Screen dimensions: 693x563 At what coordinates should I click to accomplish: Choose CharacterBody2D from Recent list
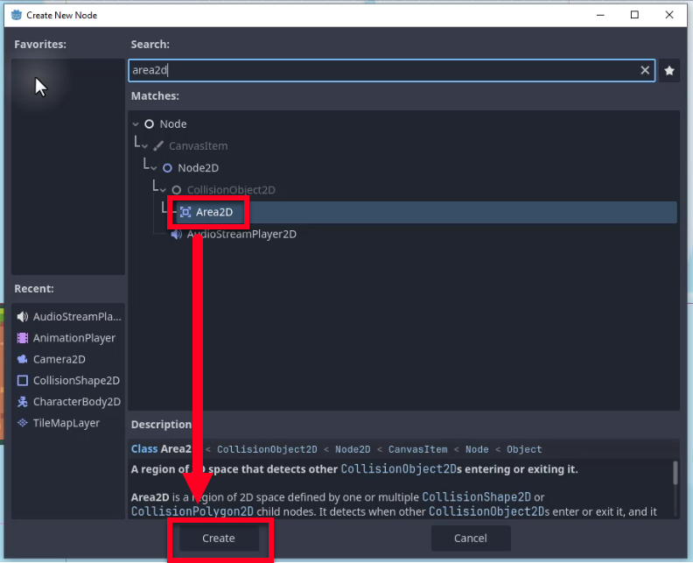coord(68,402)
